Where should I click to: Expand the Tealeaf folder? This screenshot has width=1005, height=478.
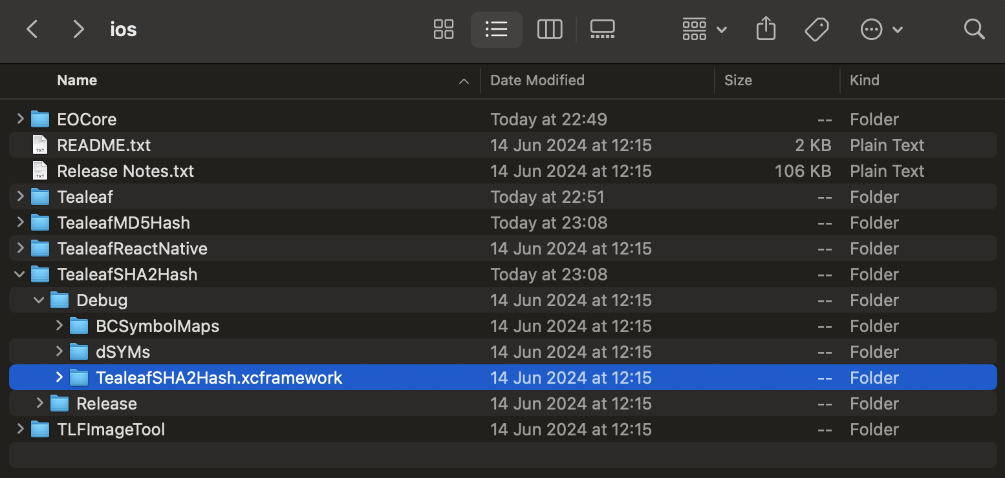[x=20, y=196]
